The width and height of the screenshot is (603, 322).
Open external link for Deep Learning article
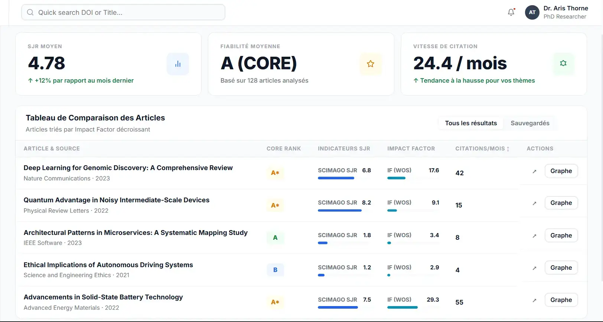point(534,171)
